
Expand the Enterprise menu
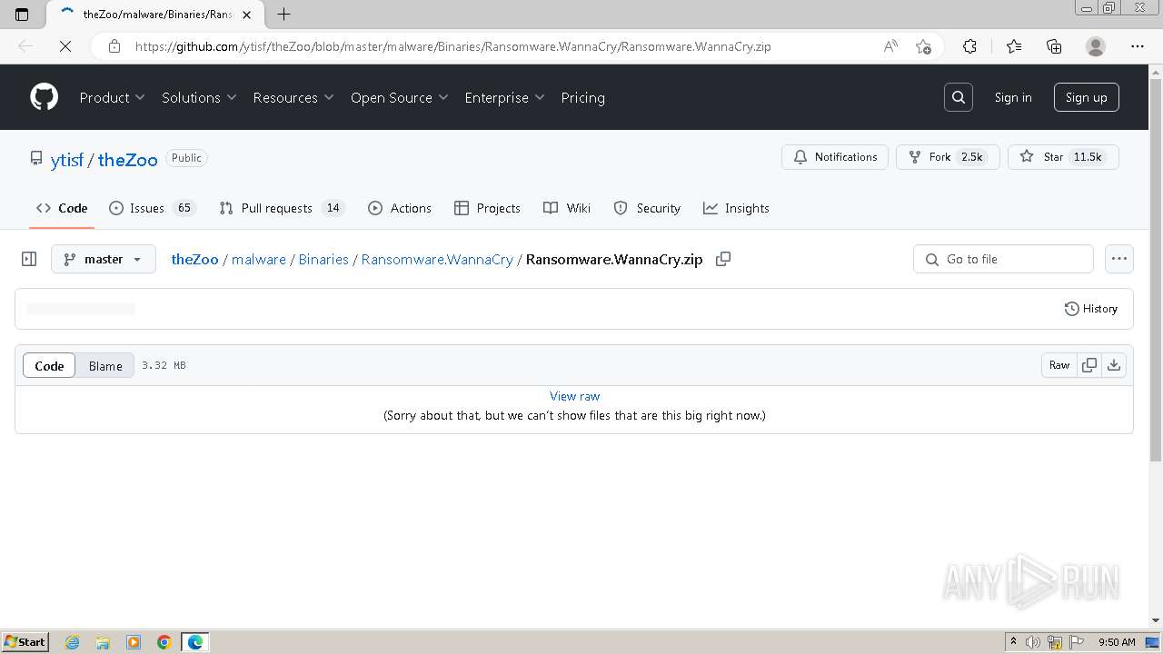tap(504, 97)
